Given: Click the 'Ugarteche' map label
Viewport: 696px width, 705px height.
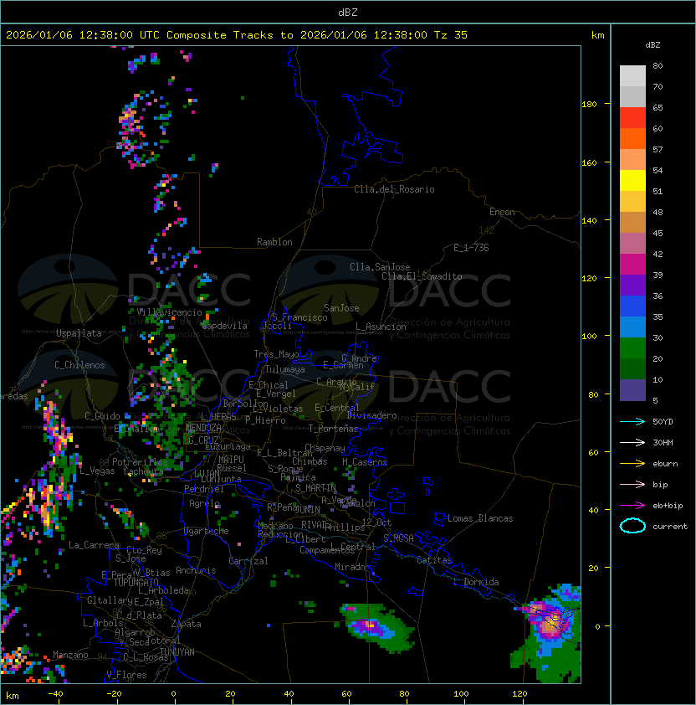Looking at the screenshot, I should (x=207, y=531).
